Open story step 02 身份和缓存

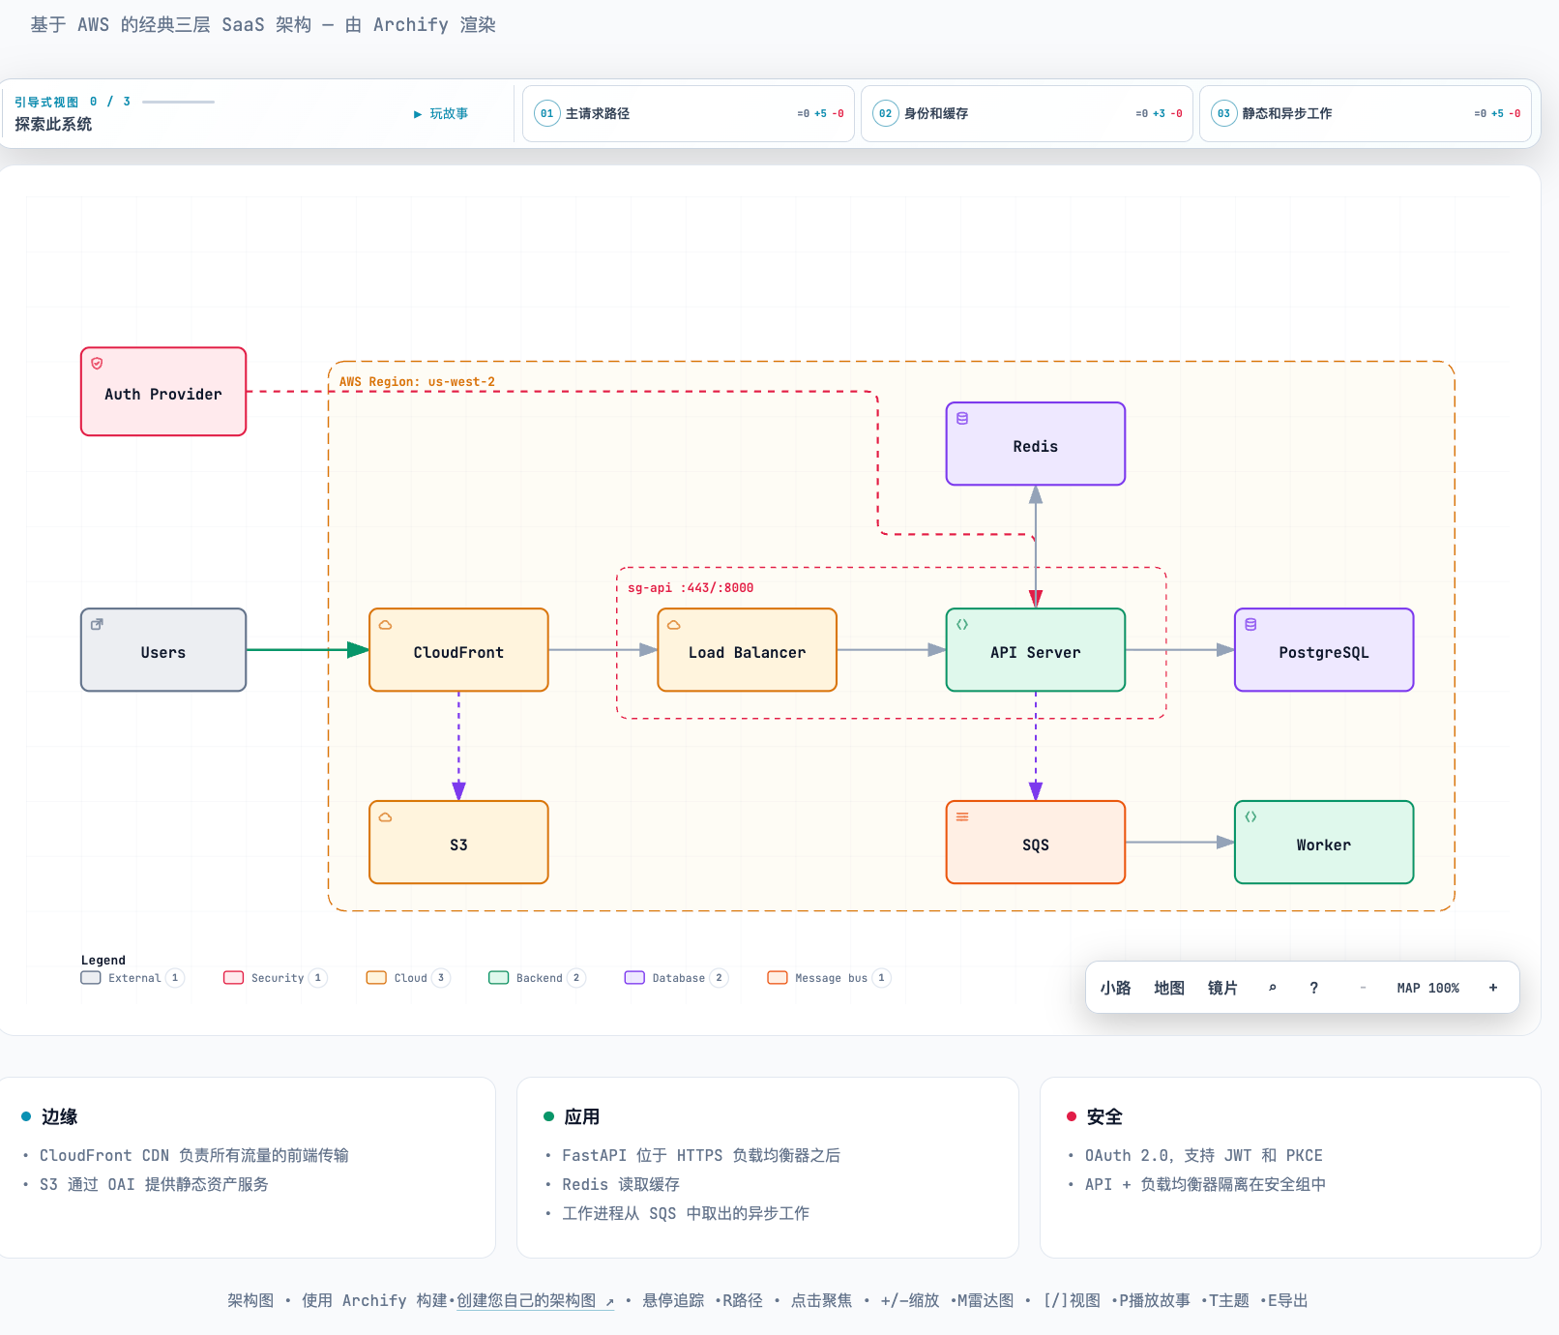[x=1027, y=114]
